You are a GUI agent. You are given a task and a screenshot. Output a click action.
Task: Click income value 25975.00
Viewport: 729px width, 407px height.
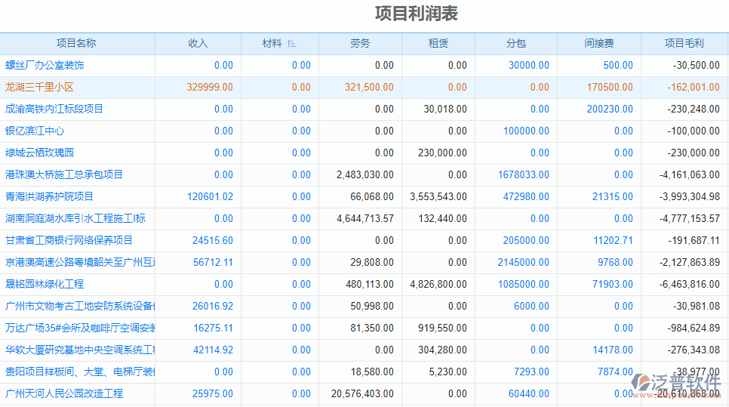(213, 394)
